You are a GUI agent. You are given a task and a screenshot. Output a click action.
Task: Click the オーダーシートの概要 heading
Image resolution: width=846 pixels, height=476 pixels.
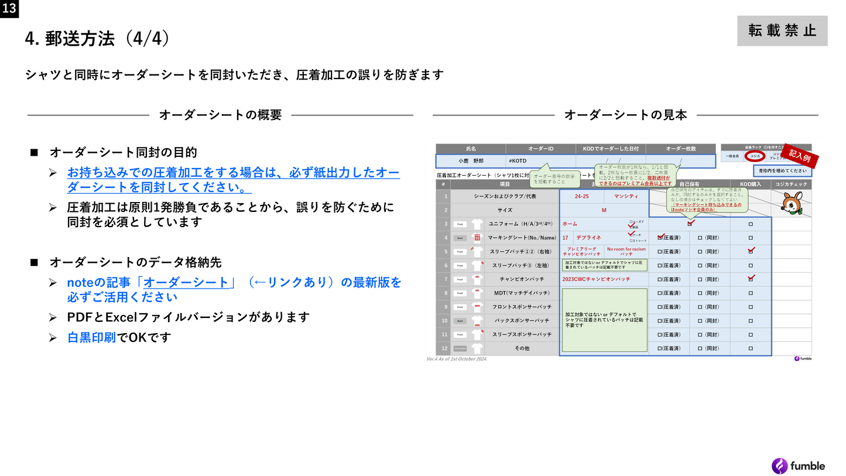click(220, 115)
